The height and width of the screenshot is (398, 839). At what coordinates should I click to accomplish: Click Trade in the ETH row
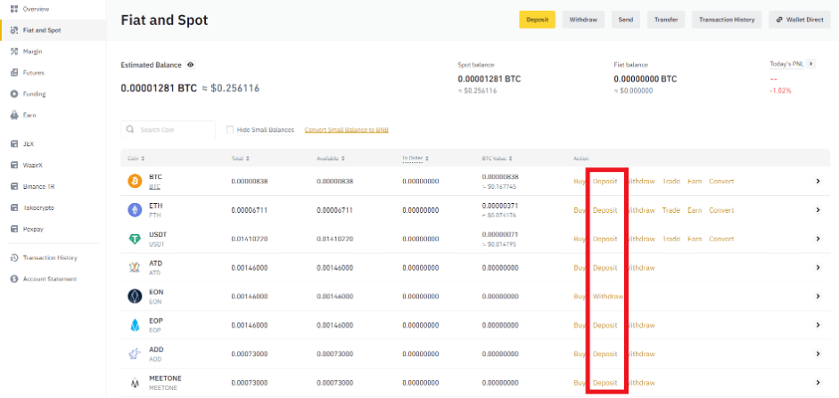671,210
